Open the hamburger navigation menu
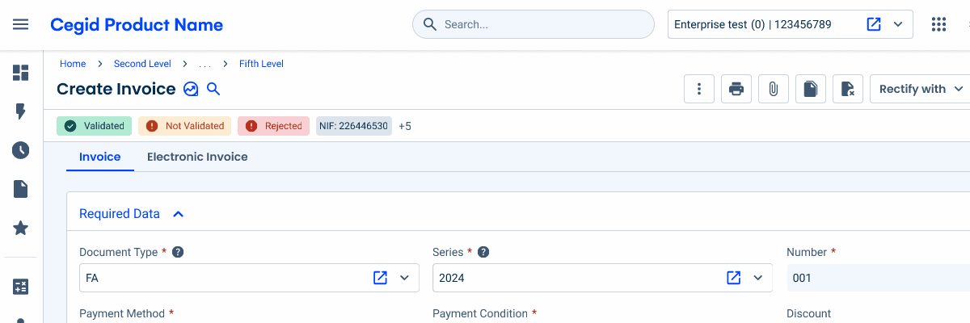 pos(21,24)
